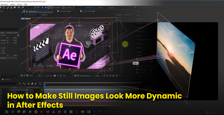Click the Camera 1 breadcrumb
The height and width of the screenshot is (115, 224).
click(x=44, y=15)
